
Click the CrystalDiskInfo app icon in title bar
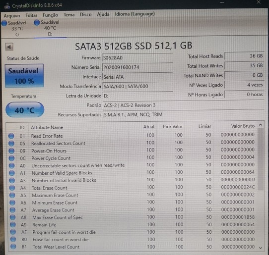pyautogui.click(x=7, y=5)
